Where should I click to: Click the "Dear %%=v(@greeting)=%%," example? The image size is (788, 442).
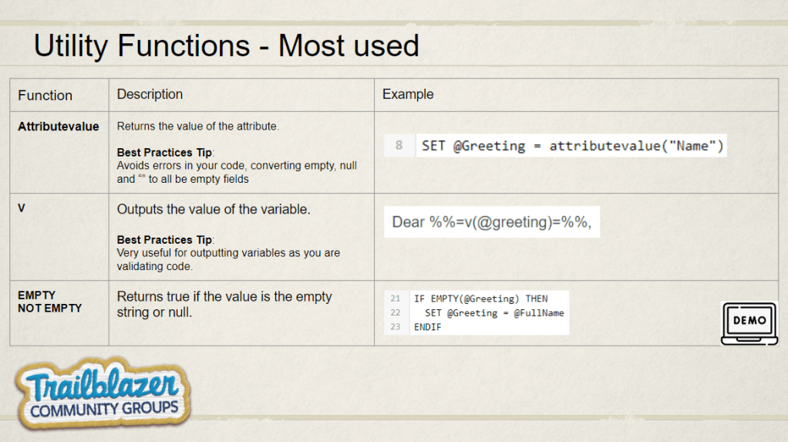point(492,222)
